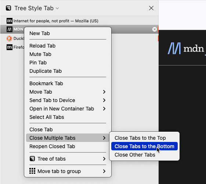Close the MDN tab with its X button

tap(155, 29)
